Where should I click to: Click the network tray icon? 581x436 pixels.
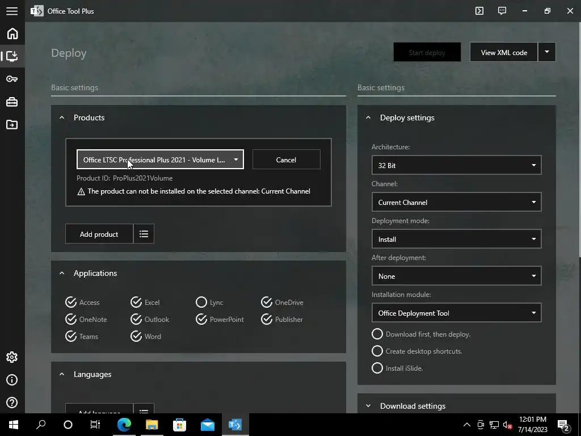(494, 425)
